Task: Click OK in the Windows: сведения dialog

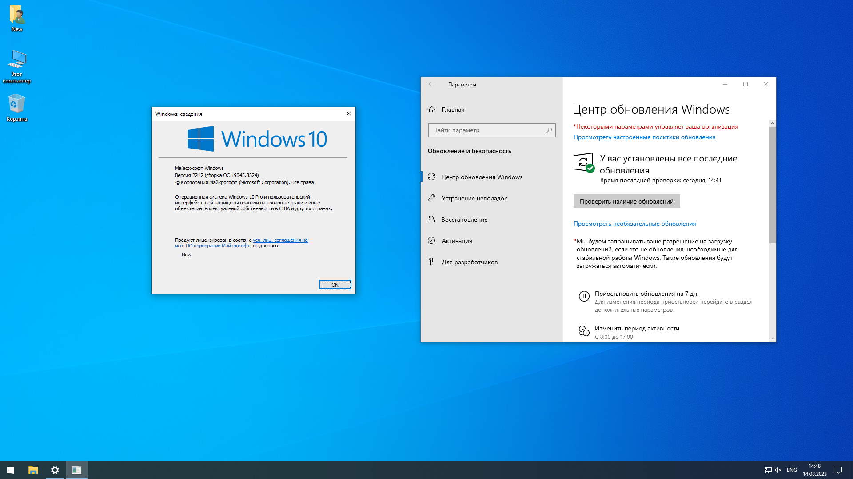Action: tap(335, 284)
